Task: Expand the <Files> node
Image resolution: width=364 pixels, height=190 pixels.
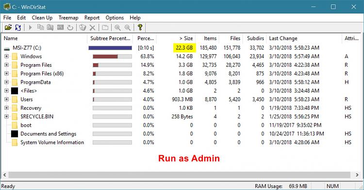Action: click(x=6, y=90)
